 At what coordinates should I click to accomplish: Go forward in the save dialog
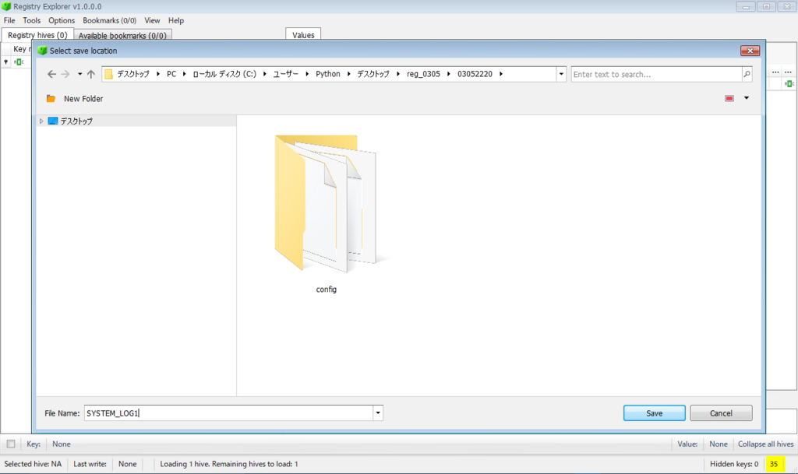tap(65, 74)
